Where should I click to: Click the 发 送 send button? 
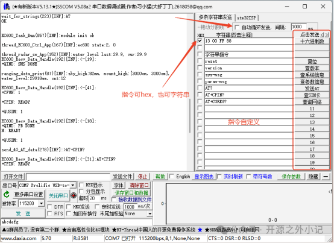[x=23, y=213]
